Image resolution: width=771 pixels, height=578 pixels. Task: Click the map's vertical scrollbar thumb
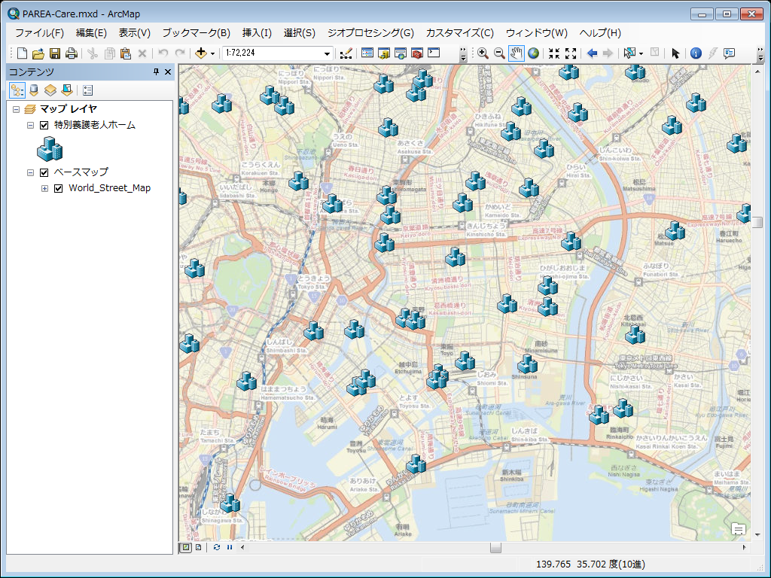pyautogui.click(x=757, y=222)
